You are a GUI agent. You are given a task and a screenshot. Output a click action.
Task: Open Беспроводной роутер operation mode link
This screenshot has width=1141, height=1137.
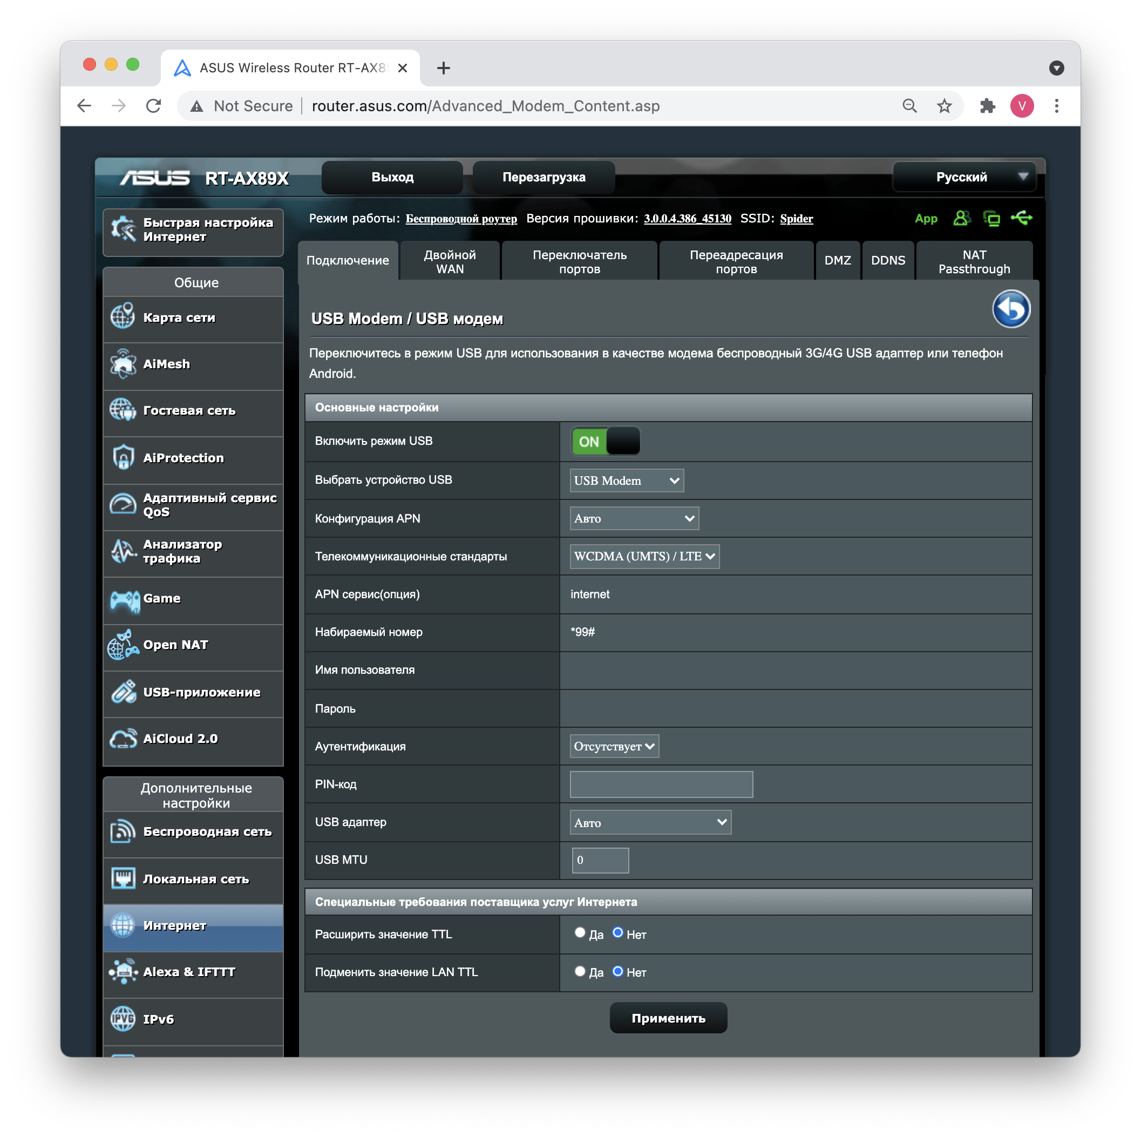(461, 219)
